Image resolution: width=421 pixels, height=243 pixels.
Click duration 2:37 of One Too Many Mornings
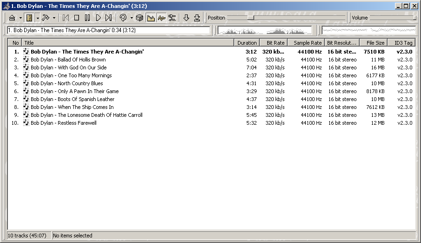pyautogui.click(x=251, y=75)
